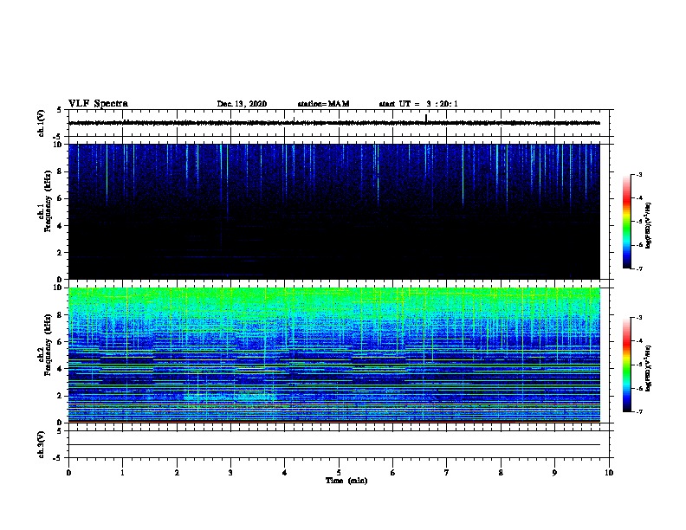
Task: Click the "8" kHz tick of ch.1 spectrogram
Action: click(x=60, y=171)
